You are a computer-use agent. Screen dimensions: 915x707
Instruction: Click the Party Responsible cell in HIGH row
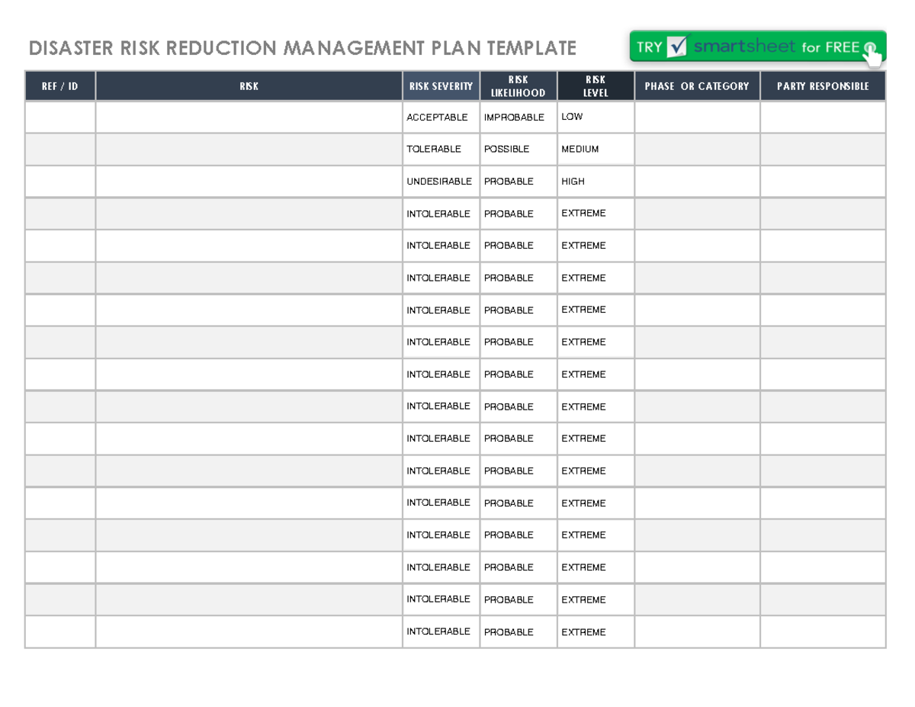tap(823, 182)
